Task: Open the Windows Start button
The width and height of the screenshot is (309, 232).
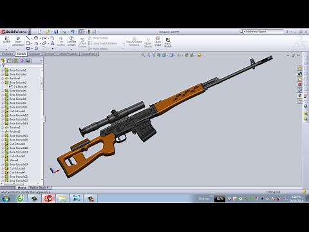Action: click(6, 198)
